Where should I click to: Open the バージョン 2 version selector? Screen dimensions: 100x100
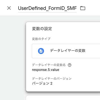(x=42, y=83)
